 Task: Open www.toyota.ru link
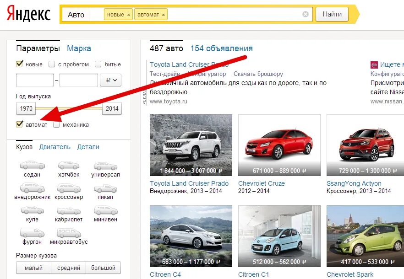tap(169, 102)
